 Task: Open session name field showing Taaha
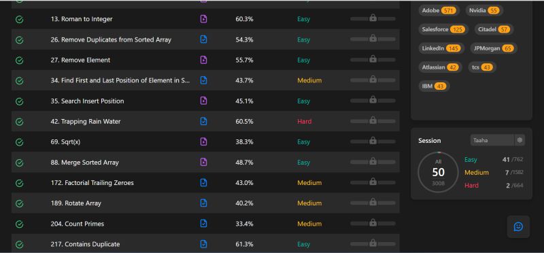pos(492,140)
